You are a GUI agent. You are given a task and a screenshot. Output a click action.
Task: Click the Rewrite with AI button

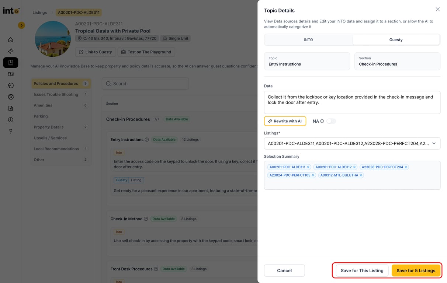[x=285, y=121]
